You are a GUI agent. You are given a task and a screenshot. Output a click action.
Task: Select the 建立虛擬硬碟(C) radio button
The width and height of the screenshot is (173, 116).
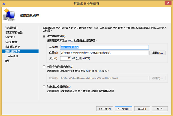pyautogui.click(x=44, y=36)
